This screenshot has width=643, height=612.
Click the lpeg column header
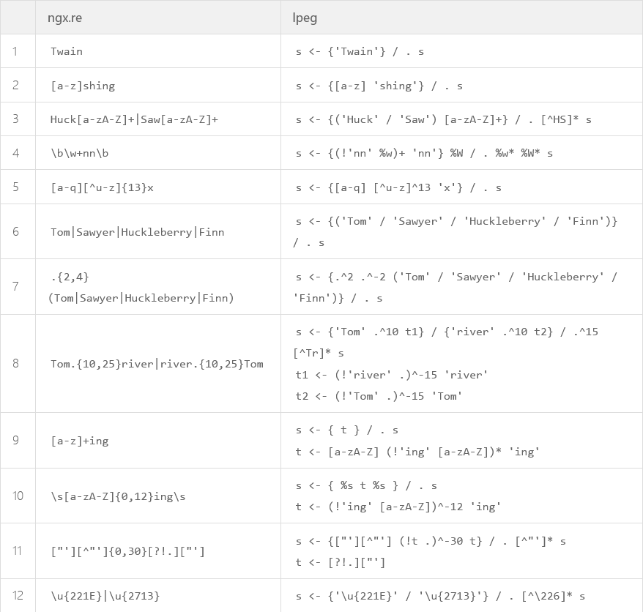pyautogui.click(x=461, y=18)
